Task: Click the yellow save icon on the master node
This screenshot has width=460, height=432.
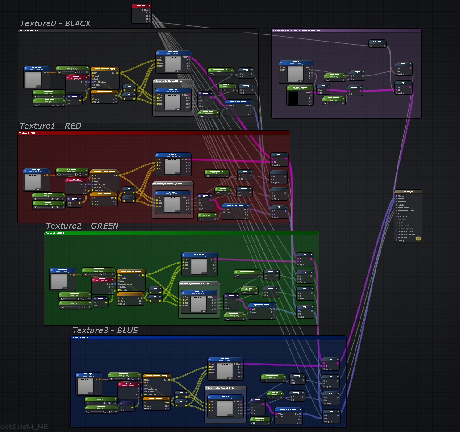Action: [418, 238]
